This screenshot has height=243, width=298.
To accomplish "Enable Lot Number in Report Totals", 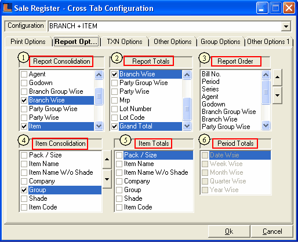I will [x=114, y=109].
